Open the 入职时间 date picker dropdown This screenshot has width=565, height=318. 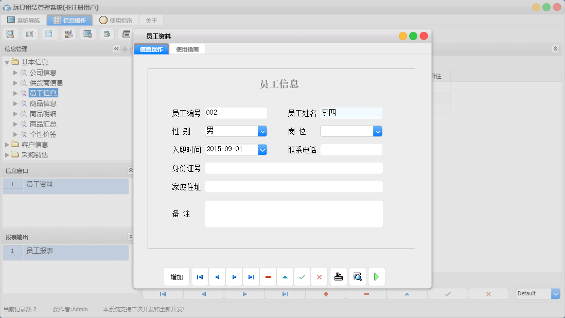tap(262, 149)
